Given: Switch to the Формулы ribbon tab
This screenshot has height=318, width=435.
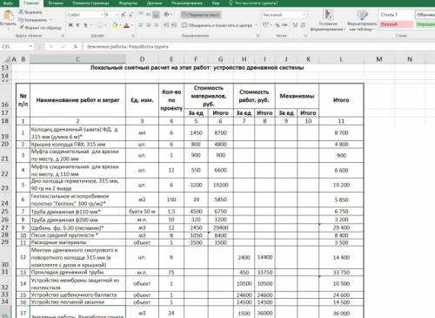Looking at the screenshot, I should [128, 3].
